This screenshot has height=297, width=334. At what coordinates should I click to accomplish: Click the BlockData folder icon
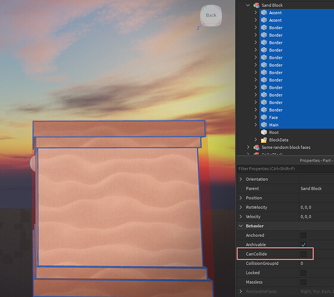(x=264, y=140)
